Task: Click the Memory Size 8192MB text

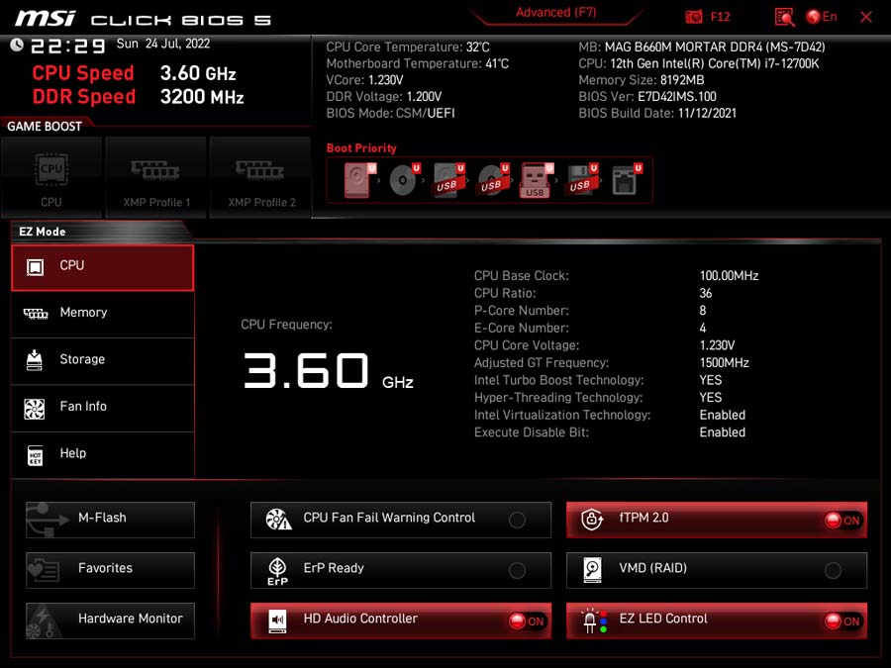Action: pos(641,80)
